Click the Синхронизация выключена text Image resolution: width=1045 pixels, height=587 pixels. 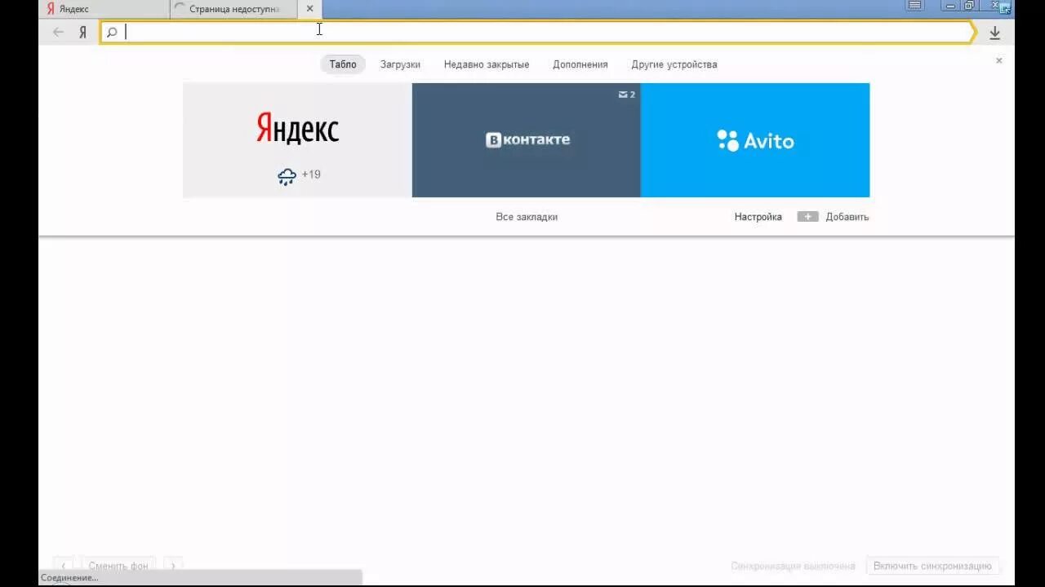(793, 566)
